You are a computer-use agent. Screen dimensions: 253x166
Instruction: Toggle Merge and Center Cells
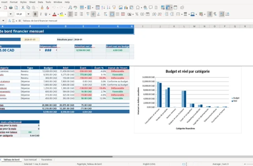tap(112, 14)
